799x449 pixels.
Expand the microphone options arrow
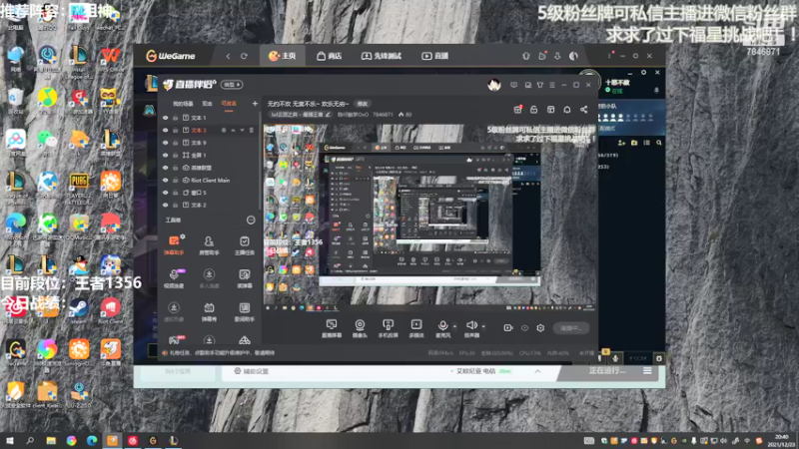[454, 326]
